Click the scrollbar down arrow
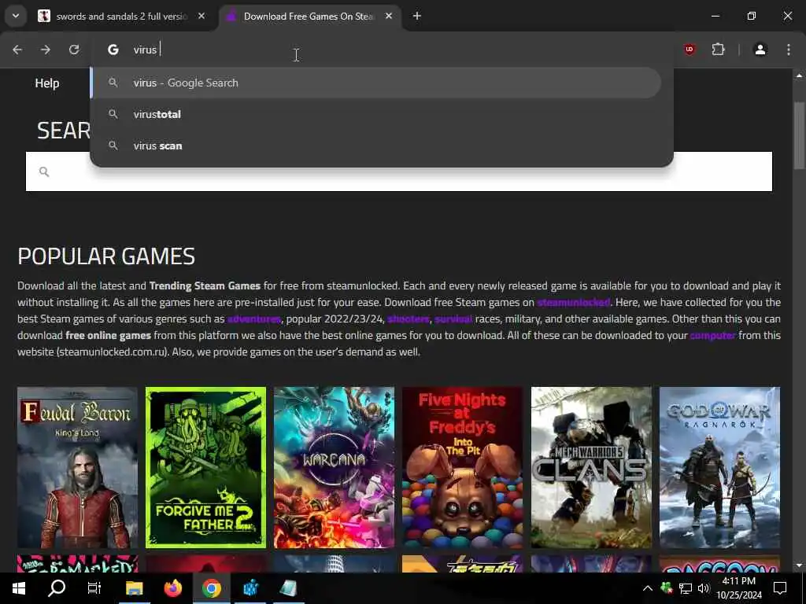 tap(799, 565)
